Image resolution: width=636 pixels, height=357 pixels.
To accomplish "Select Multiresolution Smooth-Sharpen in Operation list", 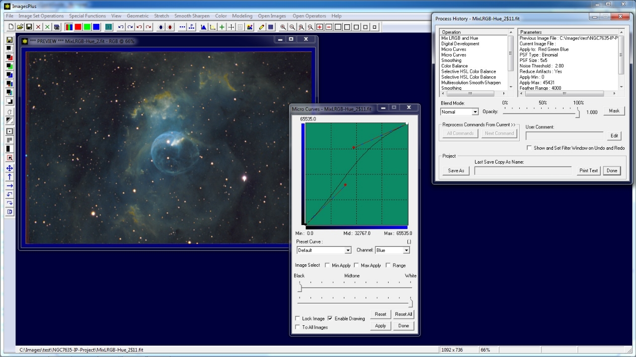I will pos(471,83).
